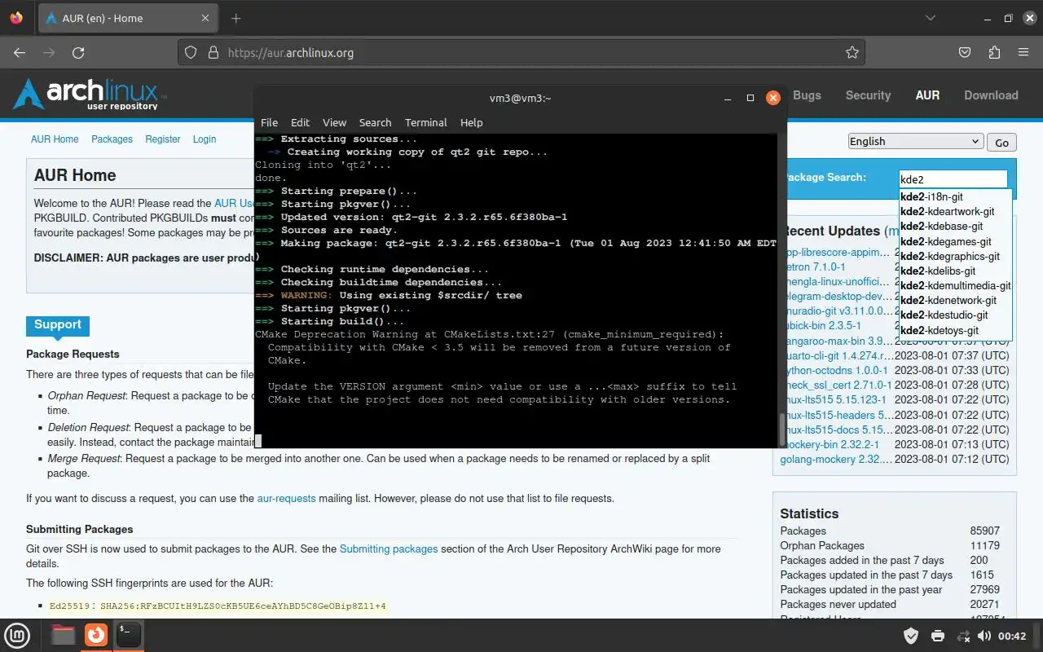Open the tracking protection shield icon
The image size is (1043, 652).
[x=191, y=52]
